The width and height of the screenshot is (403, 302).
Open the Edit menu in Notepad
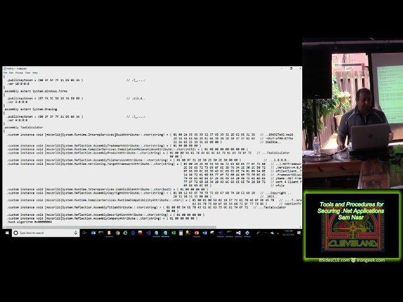point(11,72)
